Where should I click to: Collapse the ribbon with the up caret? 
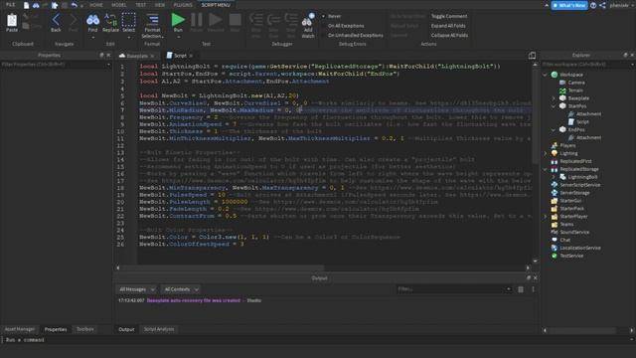click(547, 5)
